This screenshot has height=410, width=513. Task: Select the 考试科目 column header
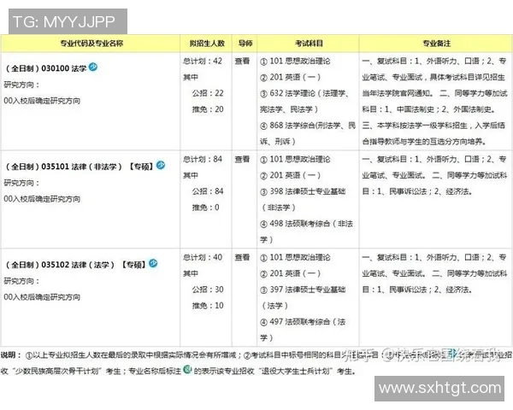[x=309, y=44]
